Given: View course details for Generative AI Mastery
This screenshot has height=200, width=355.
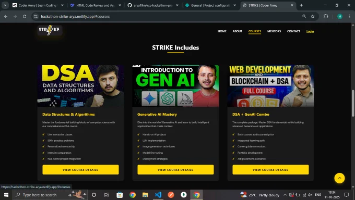Looking at the screenshot, I should [x=175, y=169].
